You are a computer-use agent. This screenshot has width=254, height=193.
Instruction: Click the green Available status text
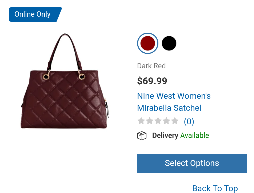pyautogui.click(x=195, y=135)
